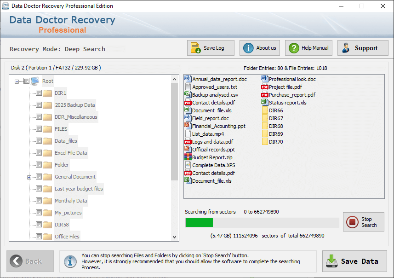Click the Financial_Acounting.ppt file icon
394x278 pixels.
point(188,126)
